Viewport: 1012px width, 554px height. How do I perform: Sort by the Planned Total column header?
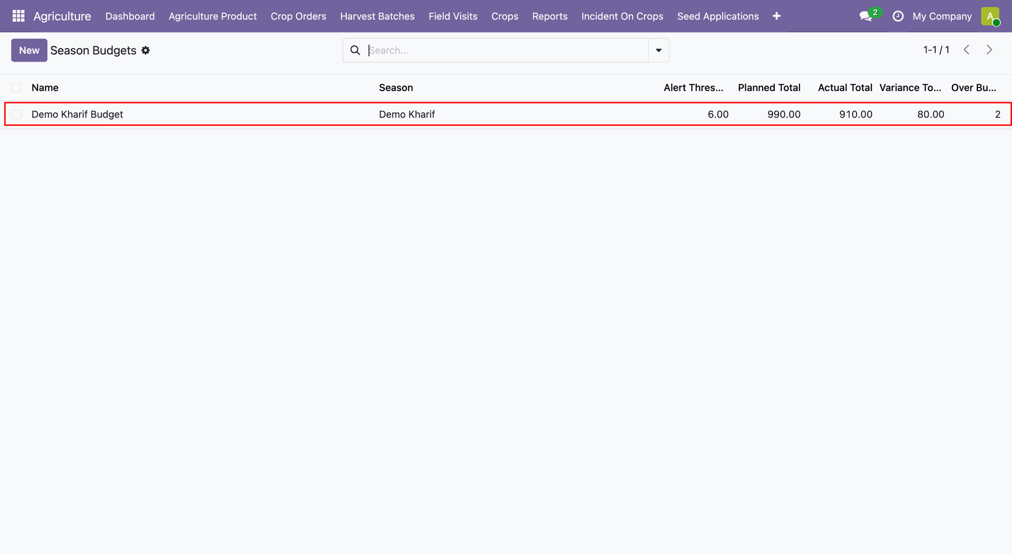coord(769,88)
